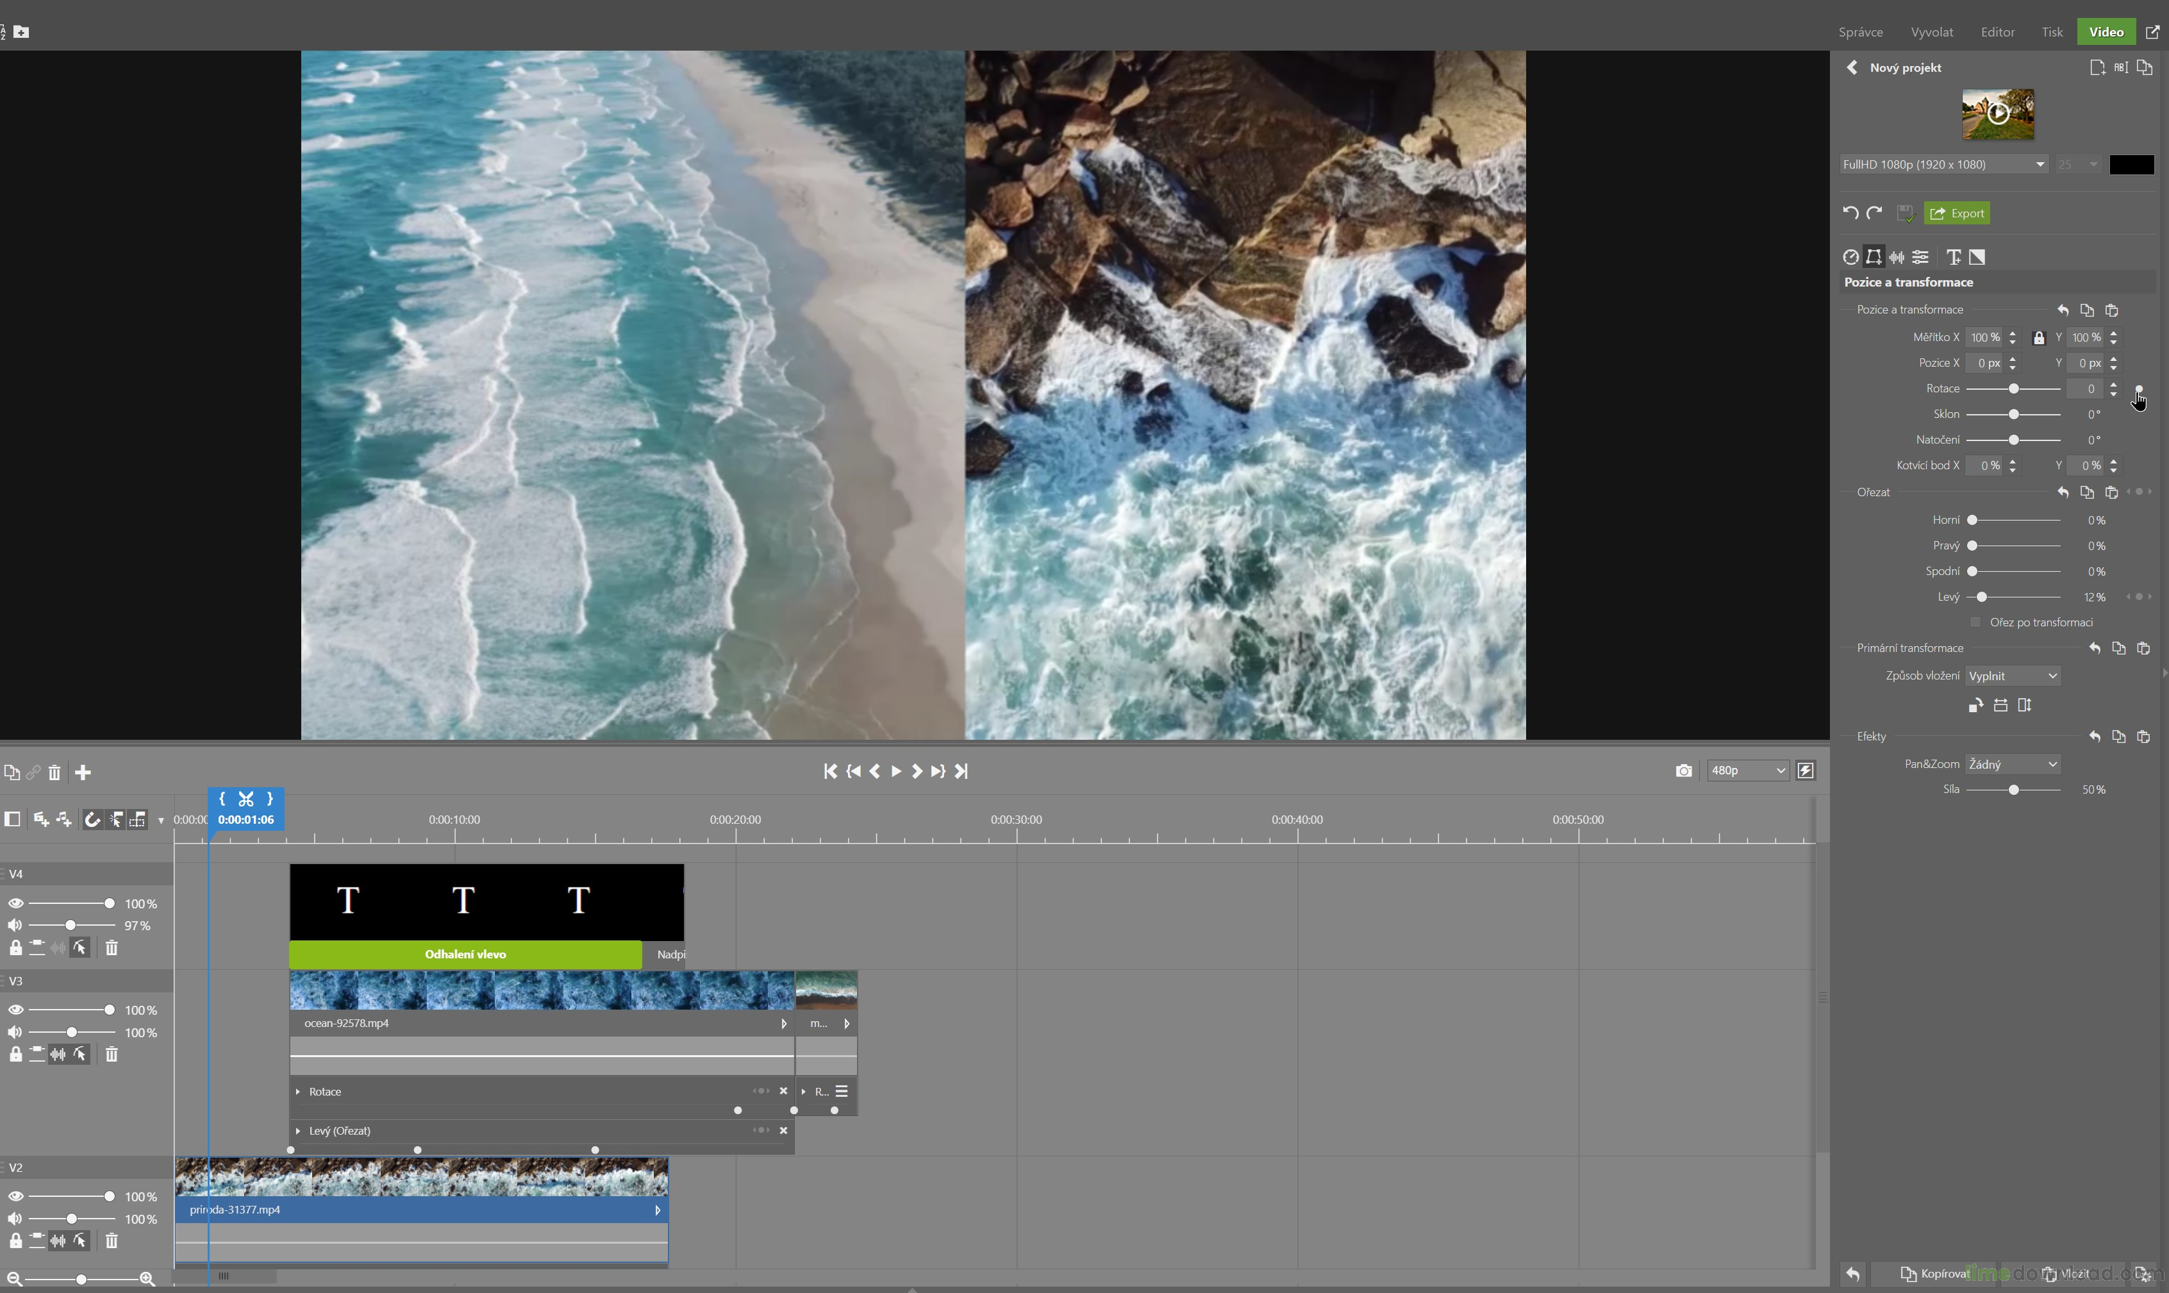
Task: Expand the Rotace keyframe row
Action: click(x=298, y=1092)
